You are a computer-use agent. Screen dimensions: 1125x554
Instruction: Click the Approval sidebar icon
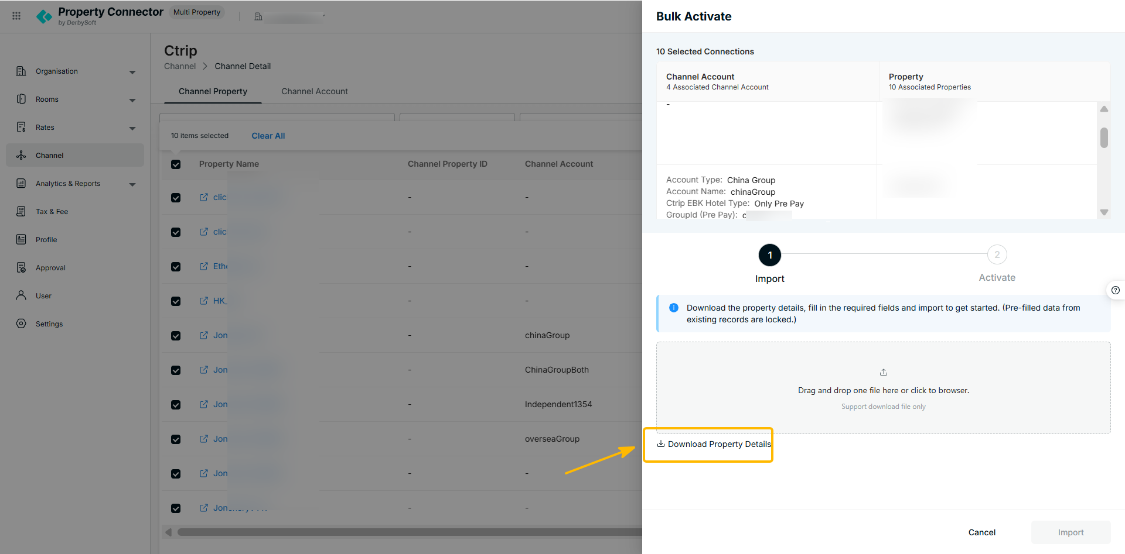pos(21,267)
